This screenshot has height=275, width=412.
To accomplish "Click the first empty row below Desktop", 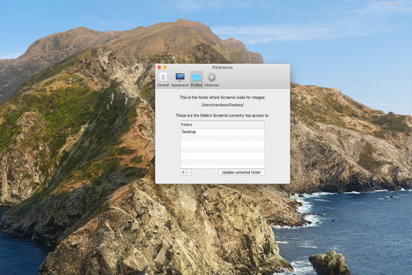I will [x=222, y=138].
